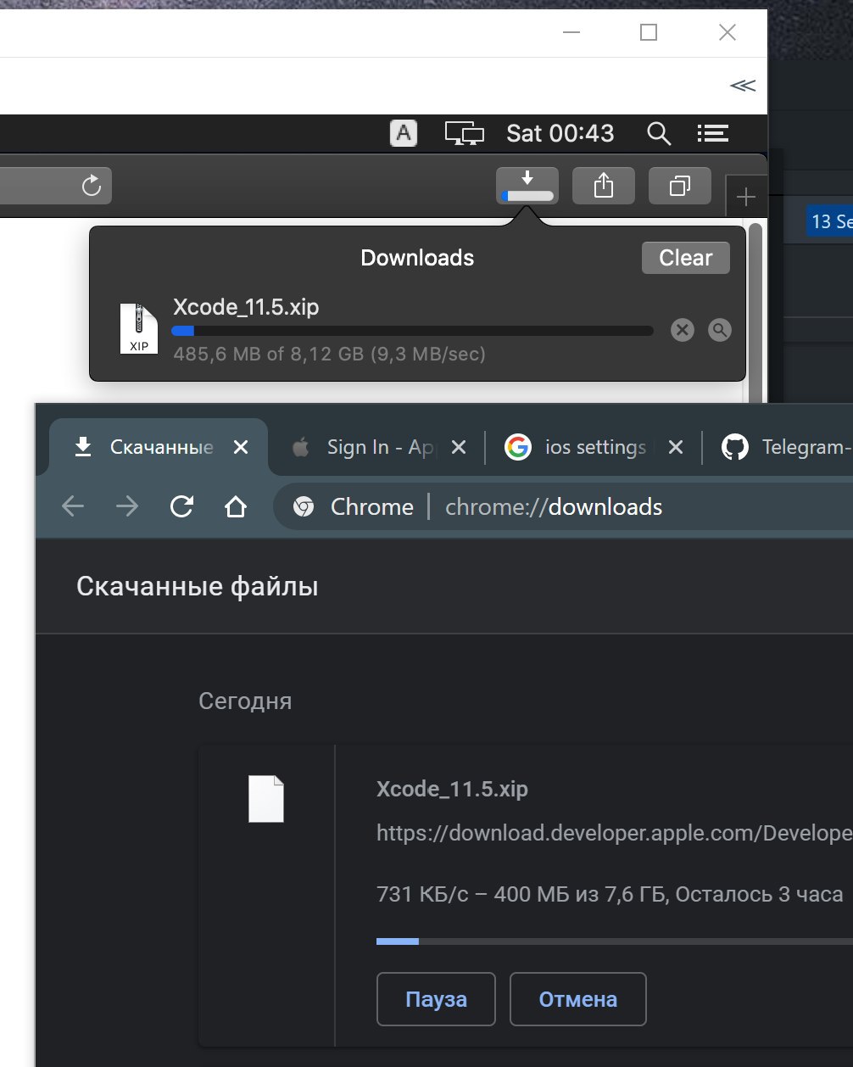Screen dimensions: 853x1067
Task: Click the Сегодня date label
Action: [x=245, y=701]
